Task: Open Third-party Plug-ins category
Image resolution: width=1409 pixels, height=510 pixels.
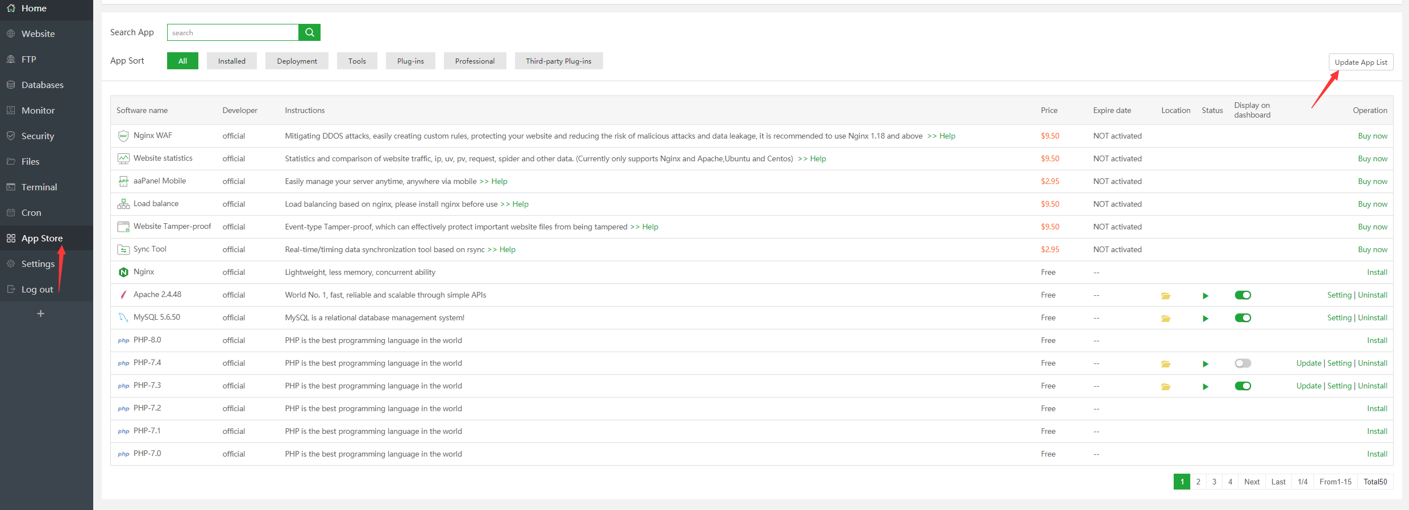Action: pos(559,61)
